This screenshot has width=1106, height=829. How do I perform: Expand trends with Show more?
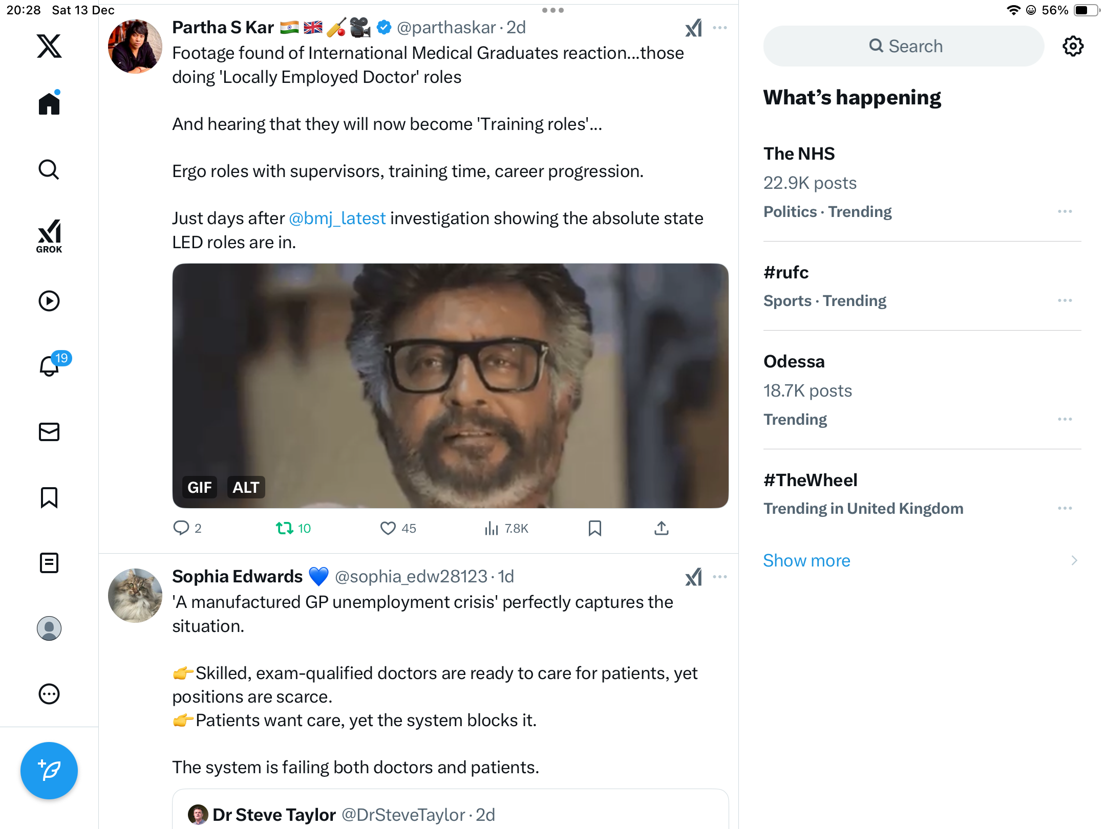pyautogui.click(x=806, y=560)
